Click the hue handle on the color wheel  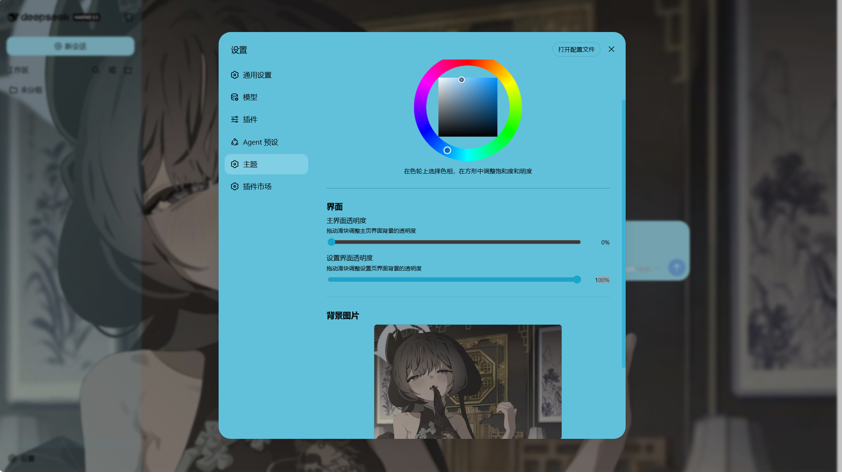point(447,150)
